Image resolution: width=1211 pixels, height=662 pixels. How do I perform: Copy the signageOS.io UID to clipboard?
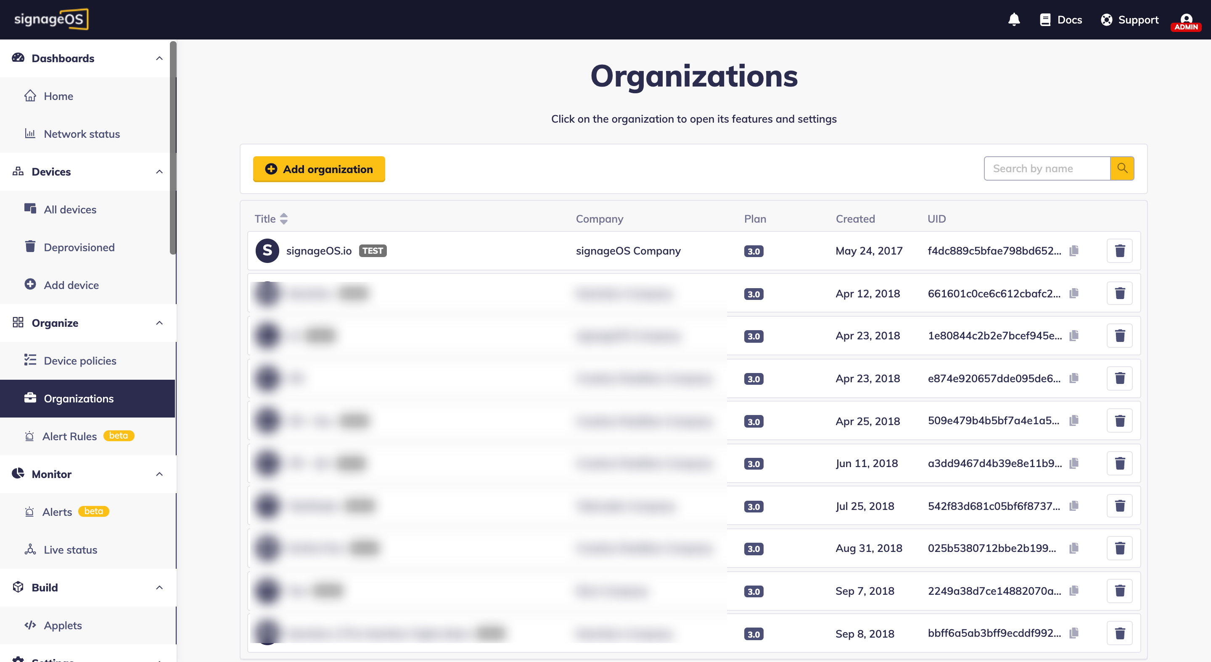tap(1074, 251)
